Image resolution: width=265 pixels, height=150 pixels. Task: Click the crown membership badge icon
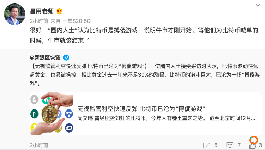60,11
